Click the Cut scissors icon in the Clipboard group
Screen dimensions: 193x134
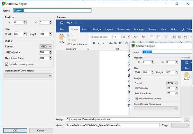[x=68, y=36]
